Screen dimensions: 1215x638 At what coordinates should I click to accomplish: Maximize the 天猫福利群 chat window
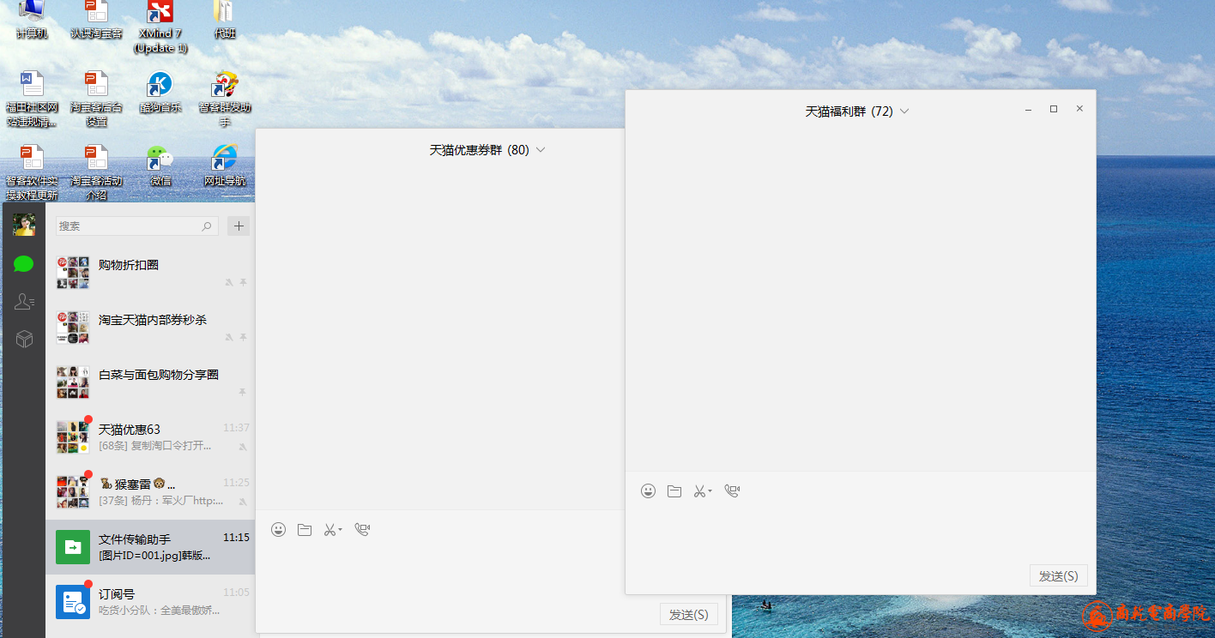tap(1054, 109)
